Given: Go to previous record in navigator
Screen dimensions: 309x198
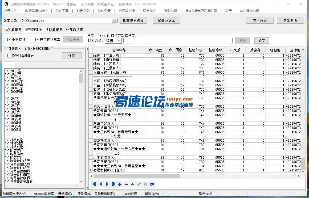Looking at the screenshot, I should pyautogui.click(x=101, y=184).
